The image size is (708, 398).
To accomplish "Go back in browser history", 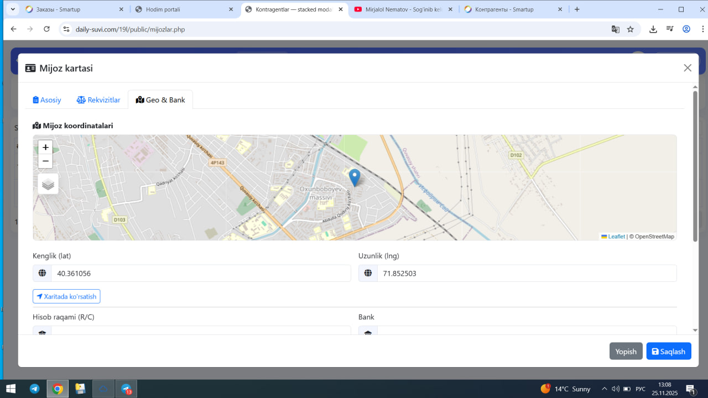I will [x=14, y=29].
